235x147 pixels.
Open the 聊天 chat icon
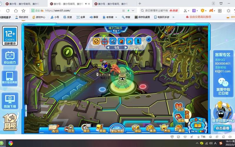click(86, 128)
